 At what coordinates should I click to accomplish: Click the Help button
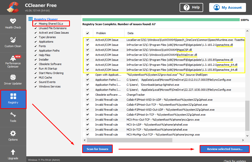191,7
